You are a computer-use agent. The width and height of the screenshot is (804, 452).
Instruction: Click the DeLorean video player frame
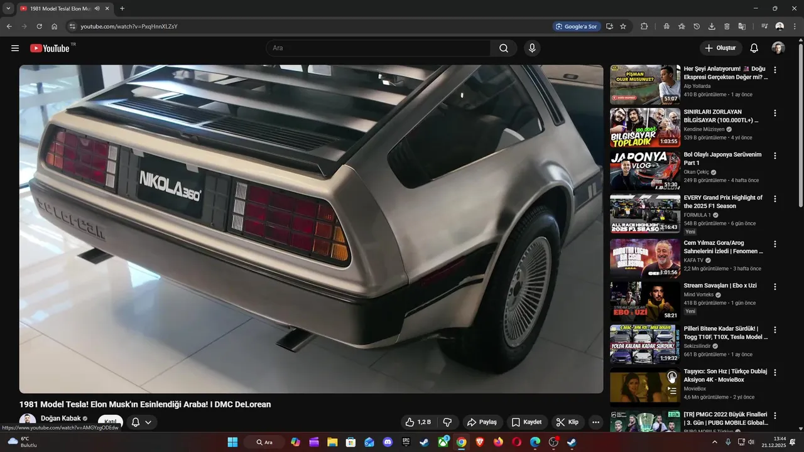click(x=311, y=229)
